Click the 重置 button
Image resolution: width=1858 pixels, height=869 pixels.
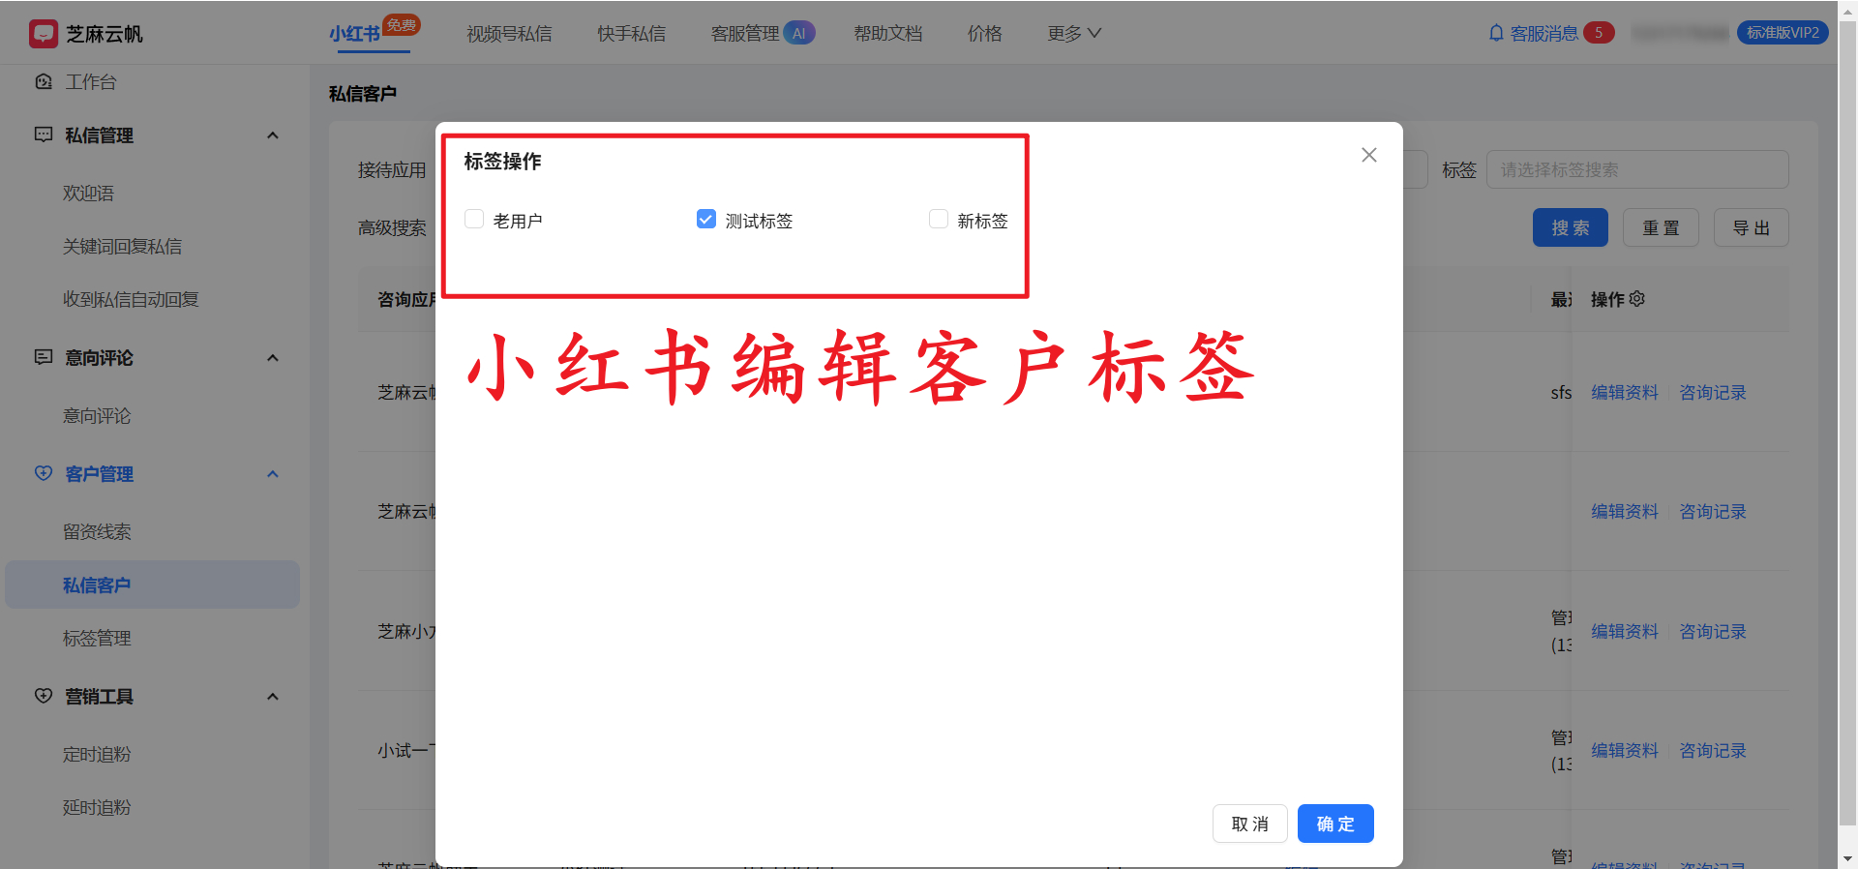[x=1661, y=227]
